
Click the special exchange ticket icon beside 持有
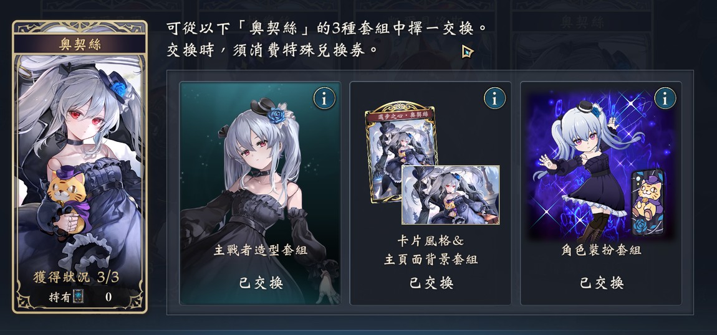(x=79, y=296)
